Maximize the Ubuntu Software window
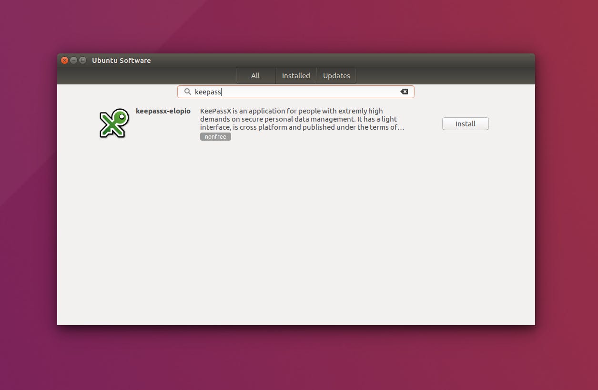 (x=83, y=60)
